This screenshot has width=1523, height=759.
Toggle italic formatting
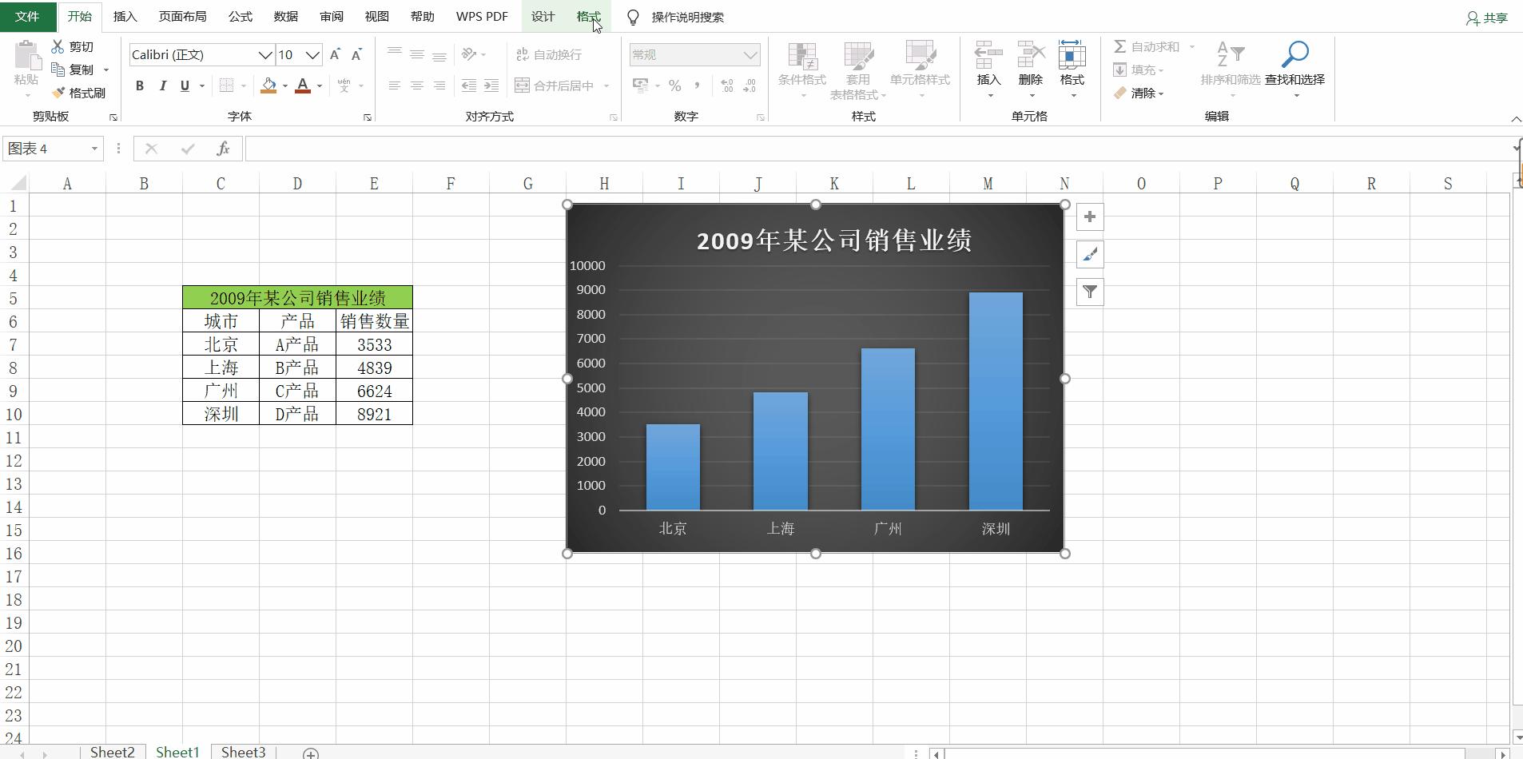click(x=162, y=85)
